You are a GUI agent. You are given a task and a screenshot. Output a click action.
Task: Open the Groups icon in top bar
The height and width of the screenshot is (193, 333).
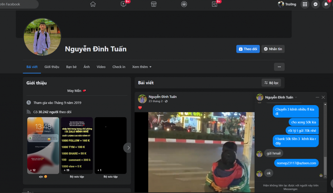(x=184, y=4)
